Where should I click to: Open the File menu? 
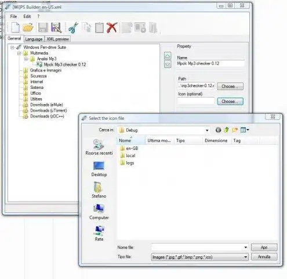(13, 16)
